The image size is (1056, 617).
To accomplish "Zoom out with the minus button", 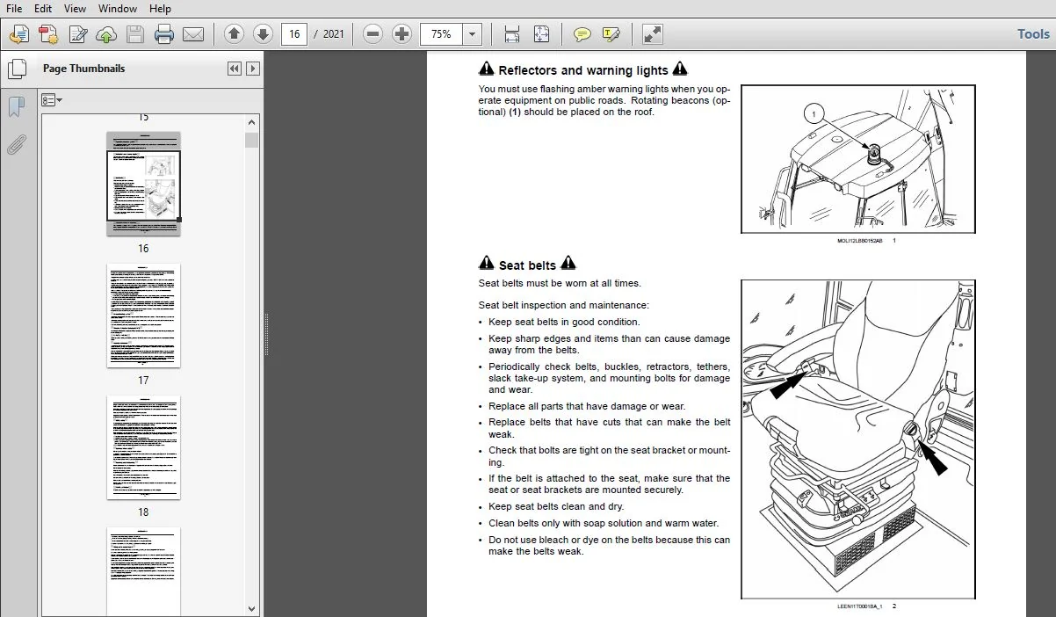I will 373,34.
